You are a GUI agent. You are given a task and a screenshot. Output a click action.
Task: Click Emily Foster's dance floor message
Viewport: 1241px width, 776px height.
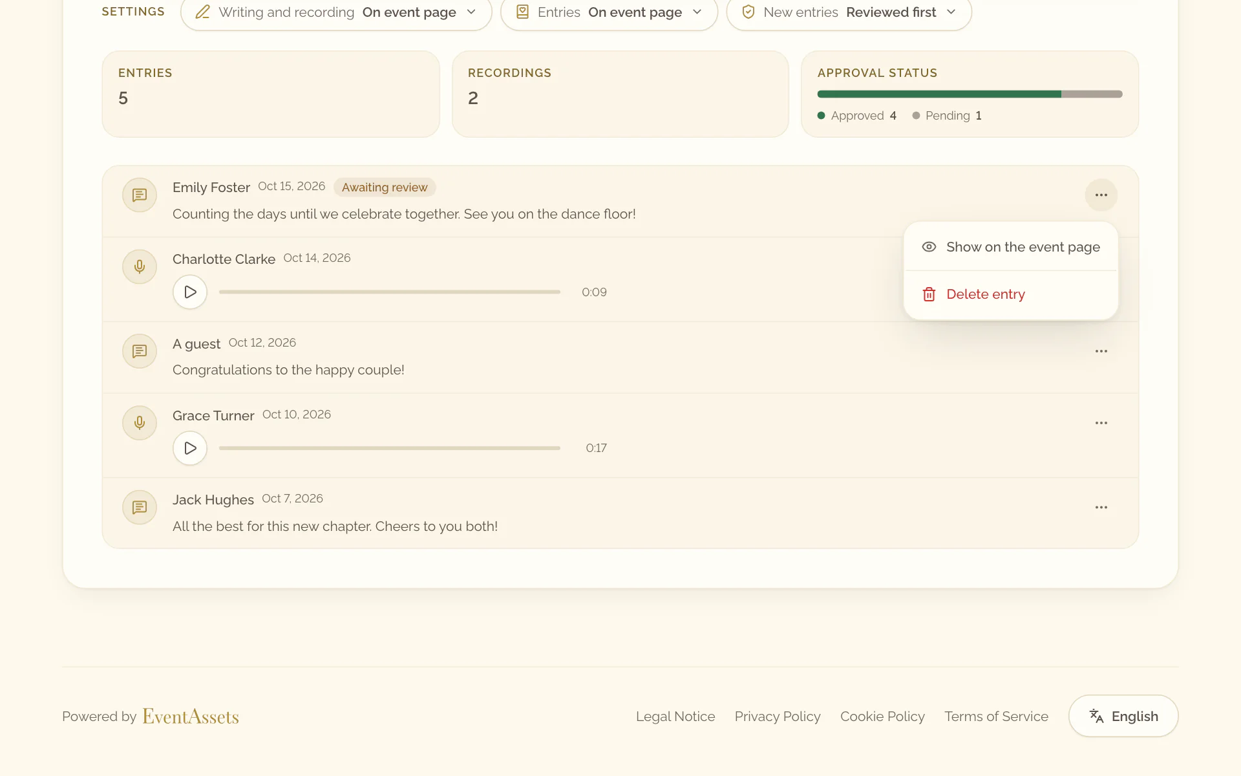tap(404, 214)
